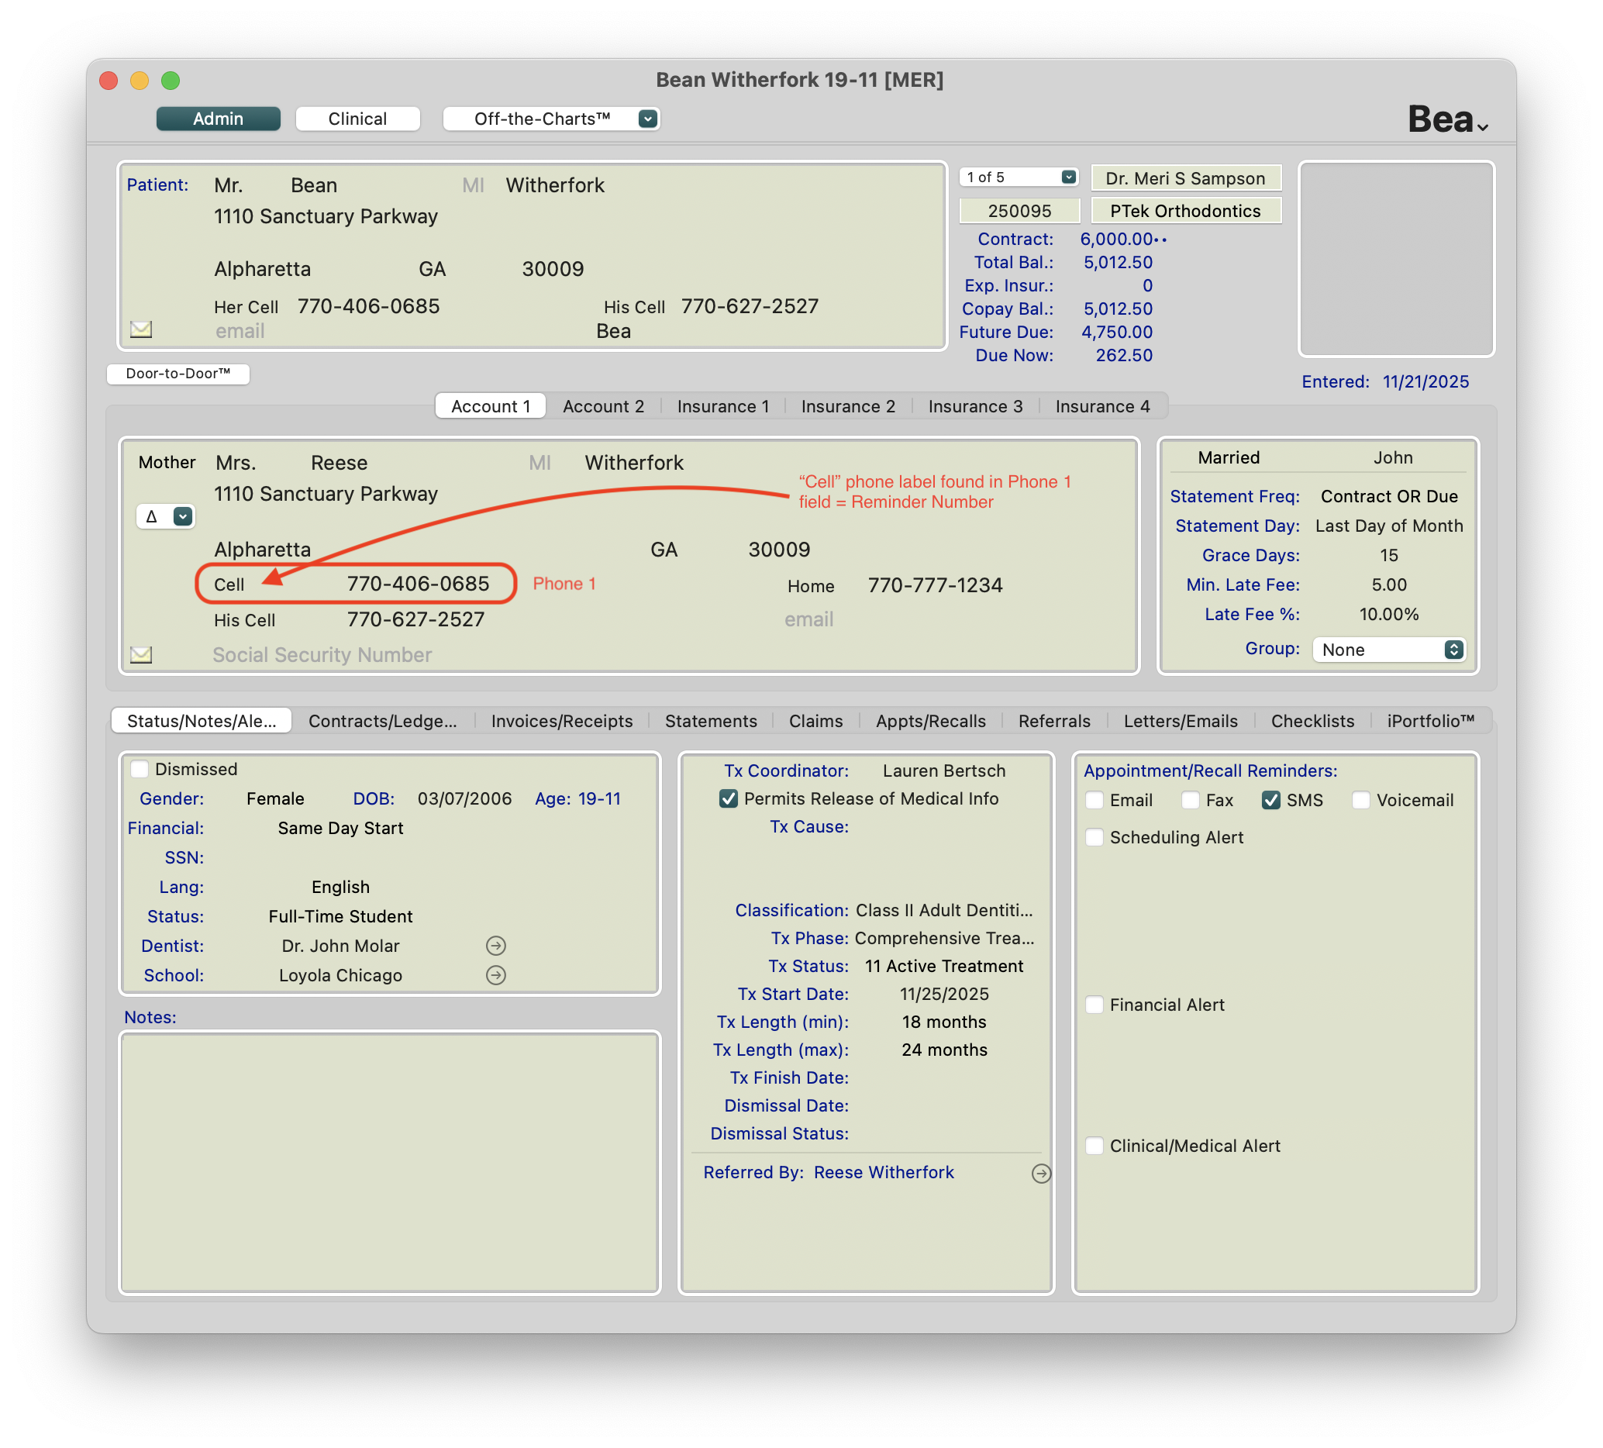Toggle the Dismissed checkbox
Image resolution: width=1603 pixels, height=1448 pixels.
[x=140, y=769]
